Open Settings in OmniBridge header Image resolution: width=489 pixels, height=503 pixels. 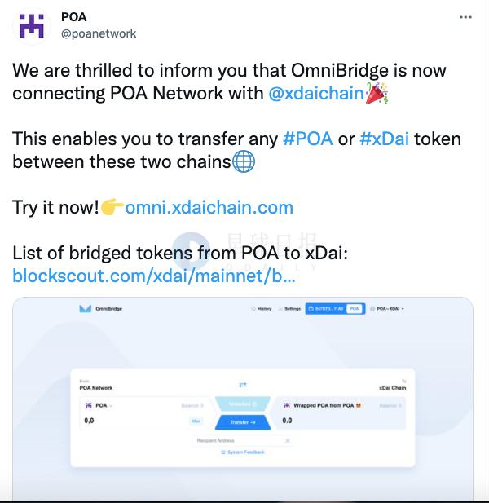289,309
